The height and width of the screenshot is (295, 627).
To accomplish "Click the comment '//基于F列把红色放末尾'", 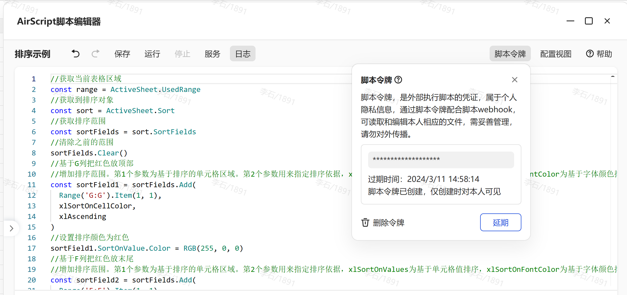I will point(92,259).
